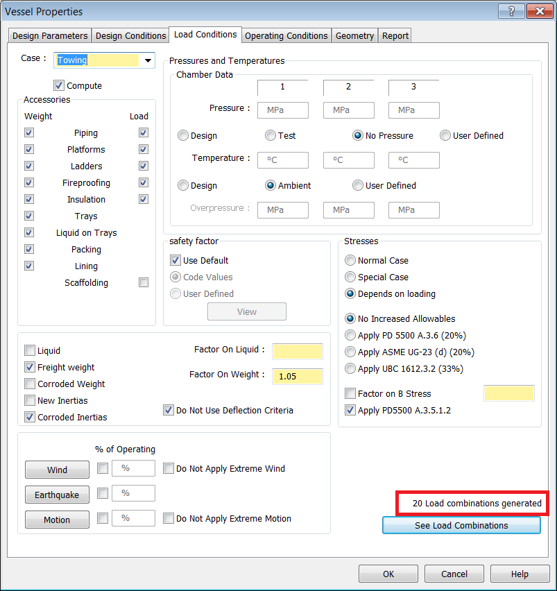Switch to the Design Parameters tab

pos(50,36)
